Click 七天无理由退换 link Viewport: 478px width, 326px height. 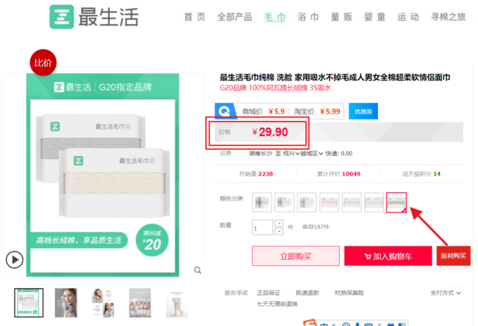[x=277, y=304]
